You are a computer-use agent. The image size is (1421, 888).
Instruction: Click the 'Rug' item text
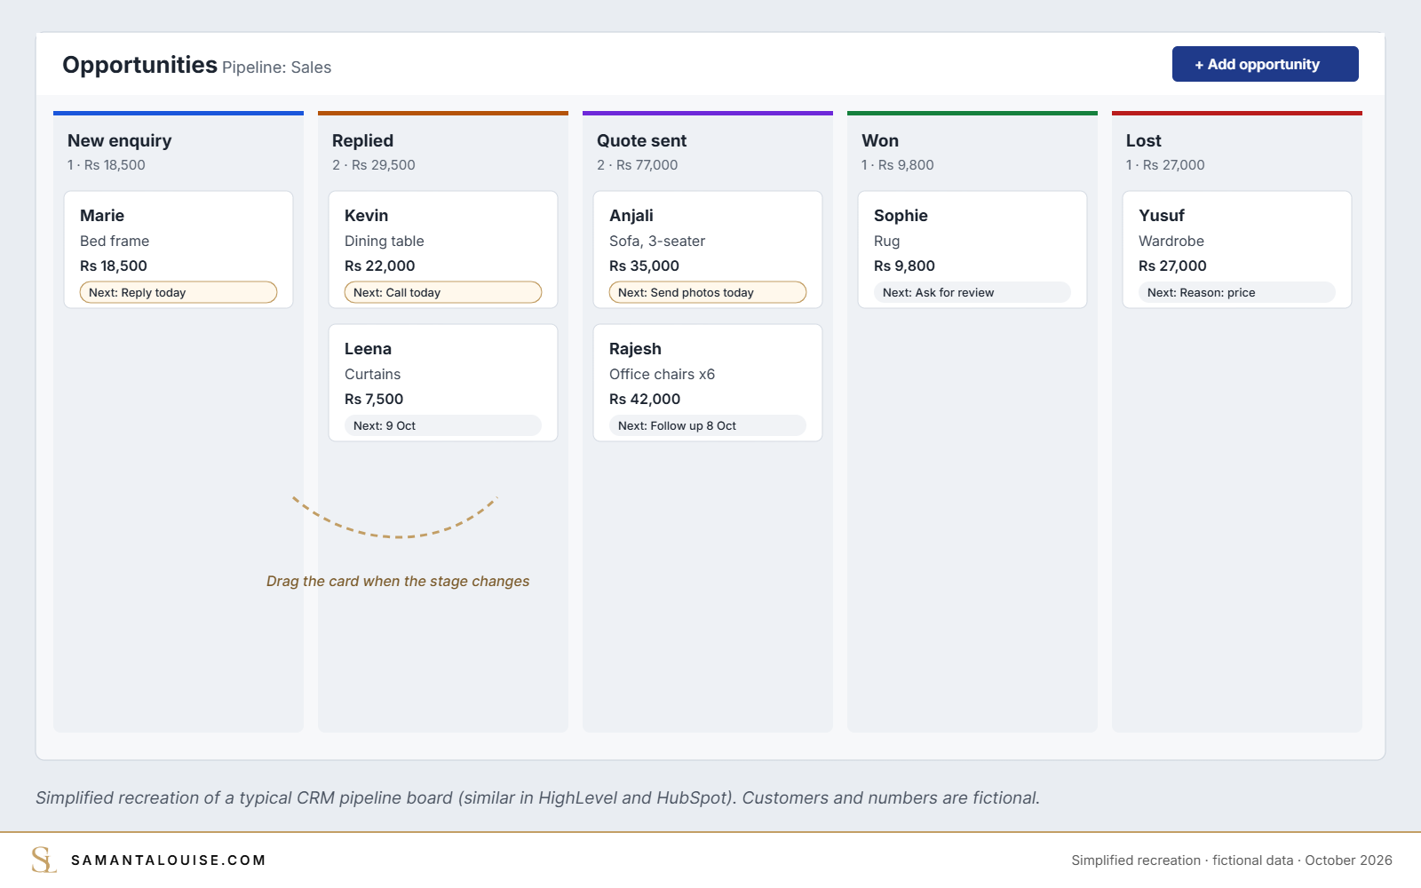887,241
